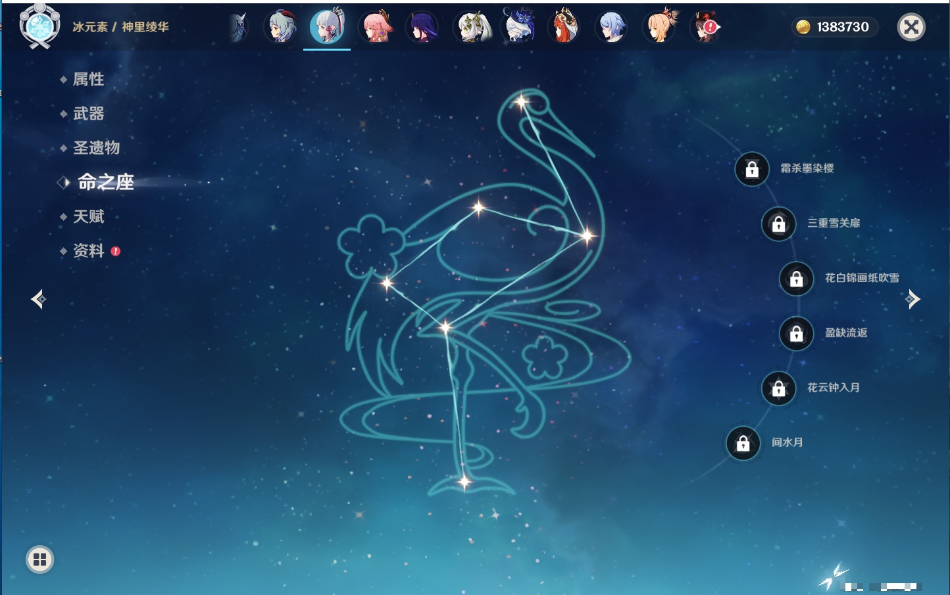
Task: Open the 圣遗物 artifacts tab
Action: tap(96, 148)
